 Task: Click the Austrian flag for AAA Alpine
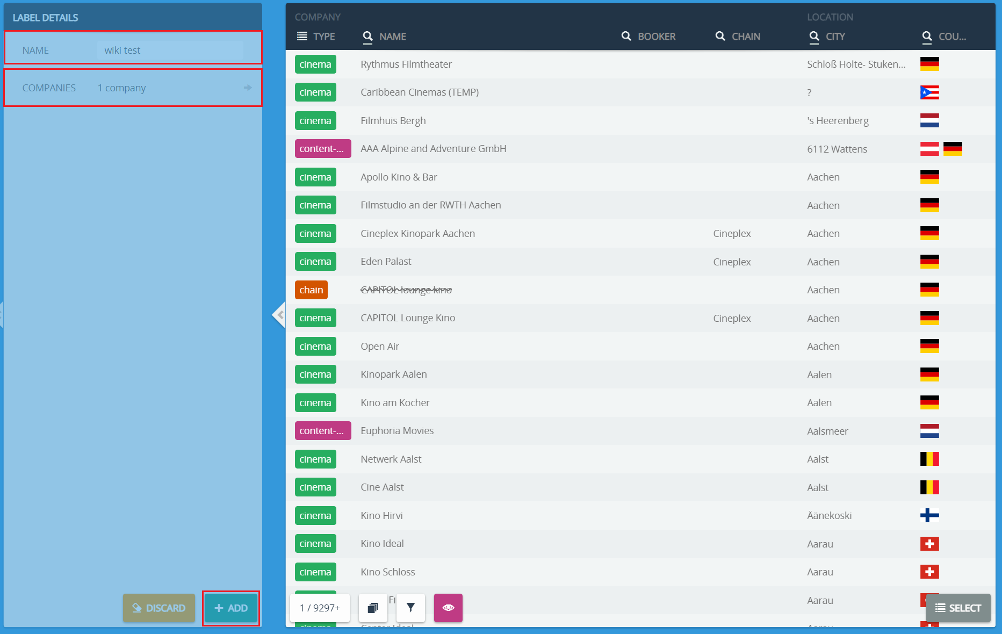click(929, 149)
